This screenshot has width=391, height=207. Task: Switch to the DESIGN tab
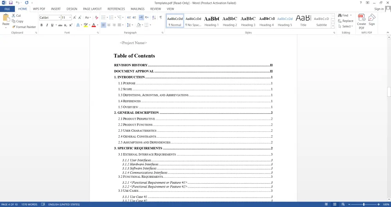[72, 9]
